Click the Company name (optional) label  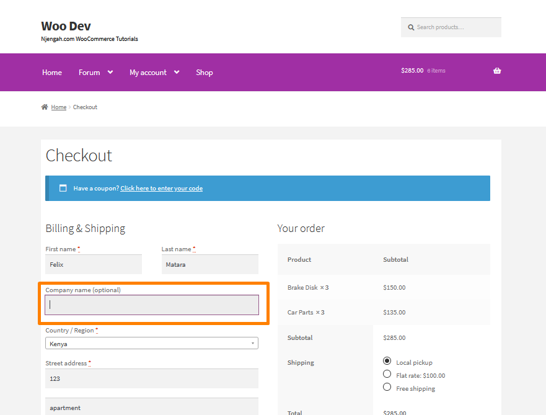click(x=83, y=290)
